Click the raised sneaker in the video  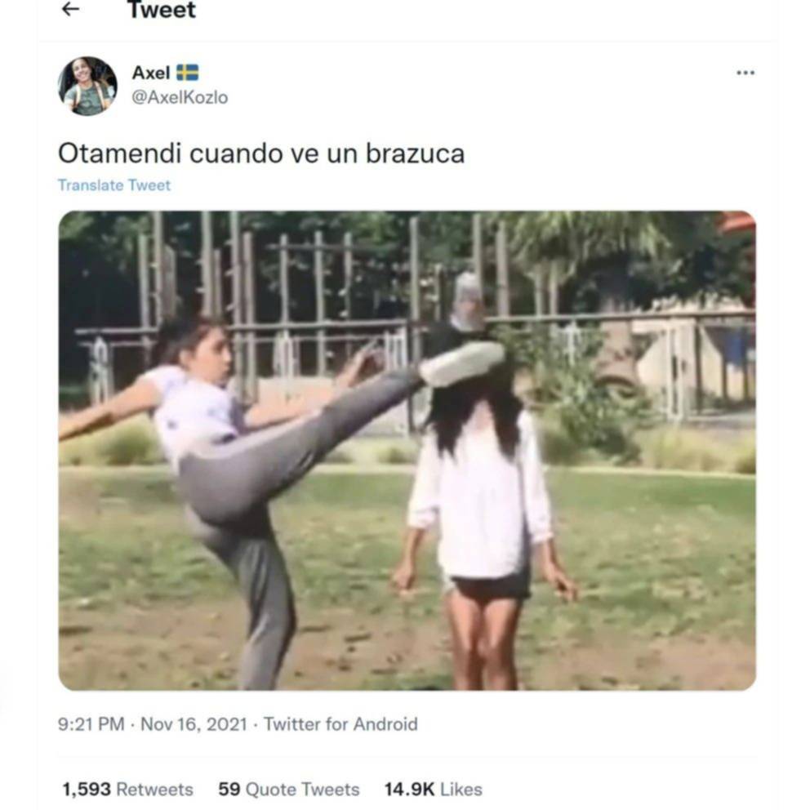(x=461, y=363)
